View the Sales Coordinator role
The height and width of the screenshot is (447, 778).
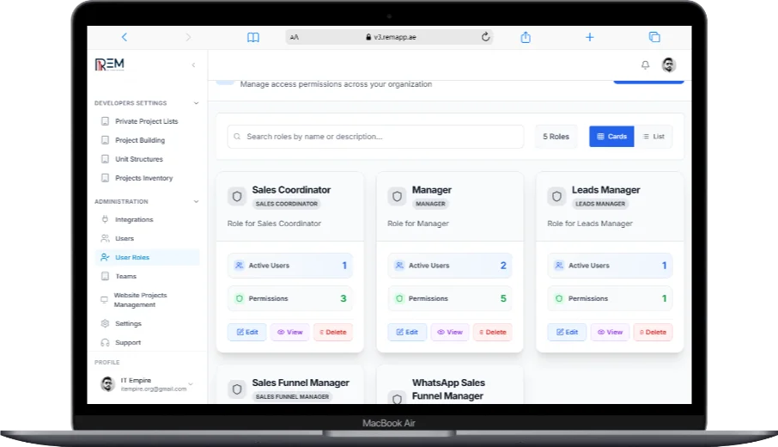(x=289, y=333)
